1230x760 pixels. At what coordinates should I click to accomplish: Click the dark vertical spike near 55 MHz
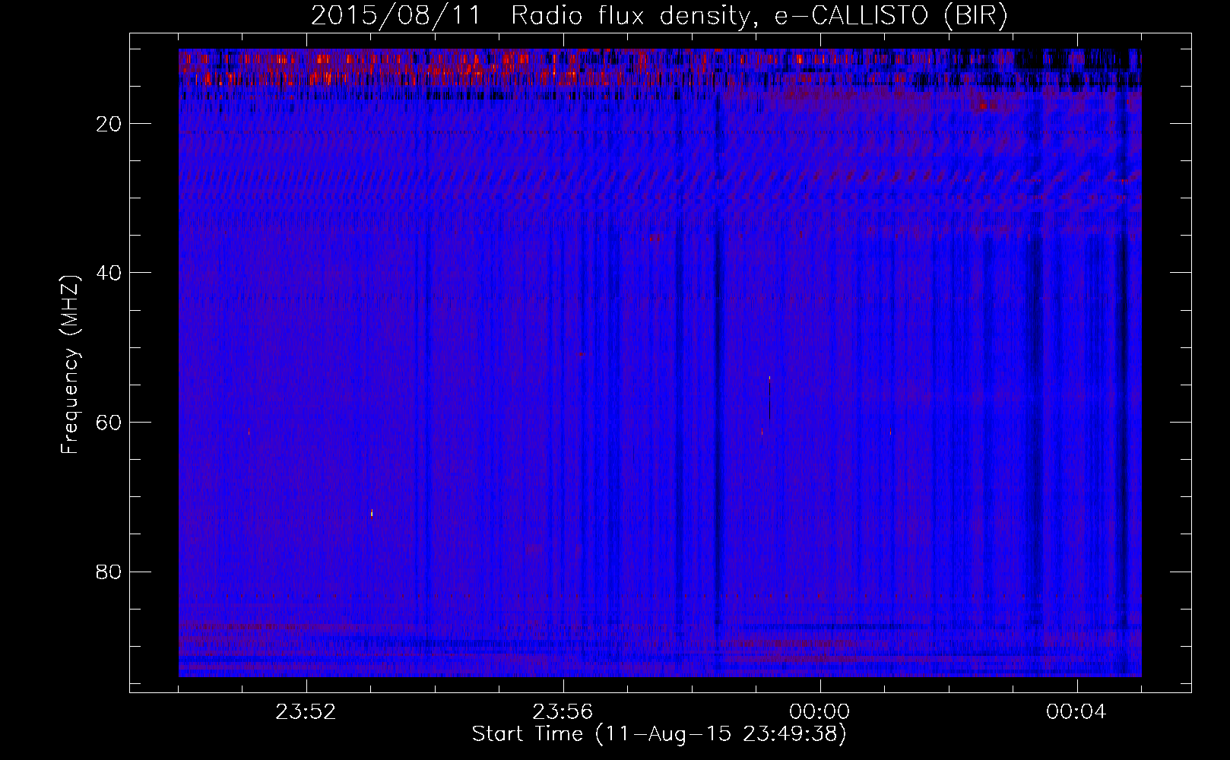tap(769, 398)
